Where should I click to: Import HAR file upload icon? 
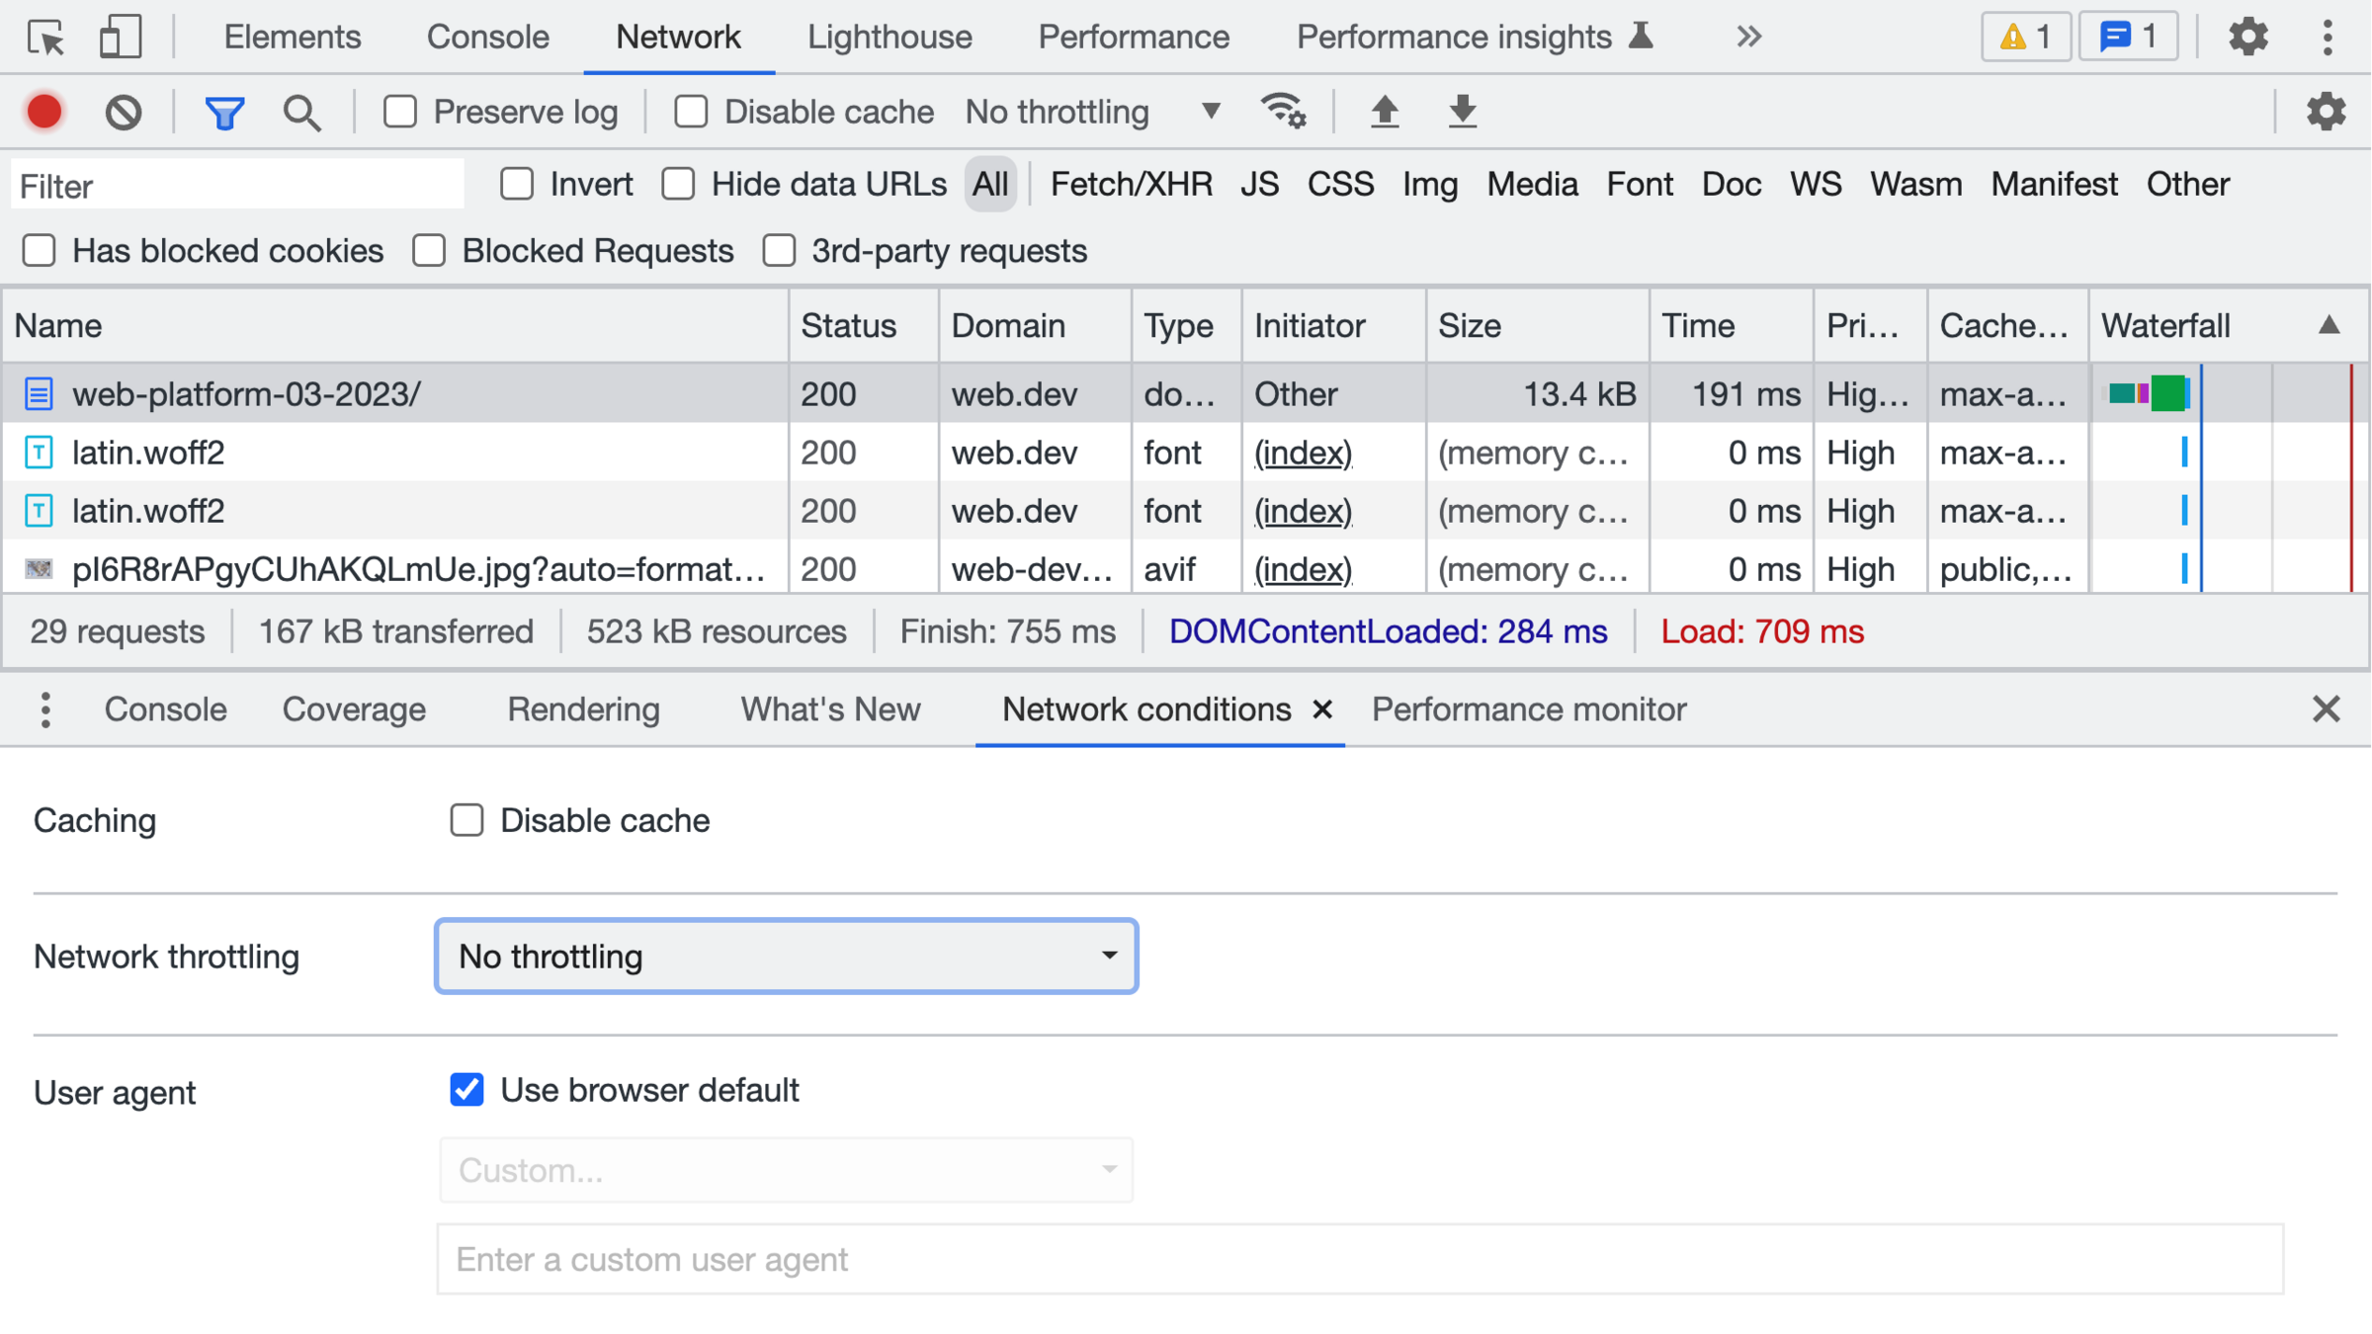[1385, 112]
